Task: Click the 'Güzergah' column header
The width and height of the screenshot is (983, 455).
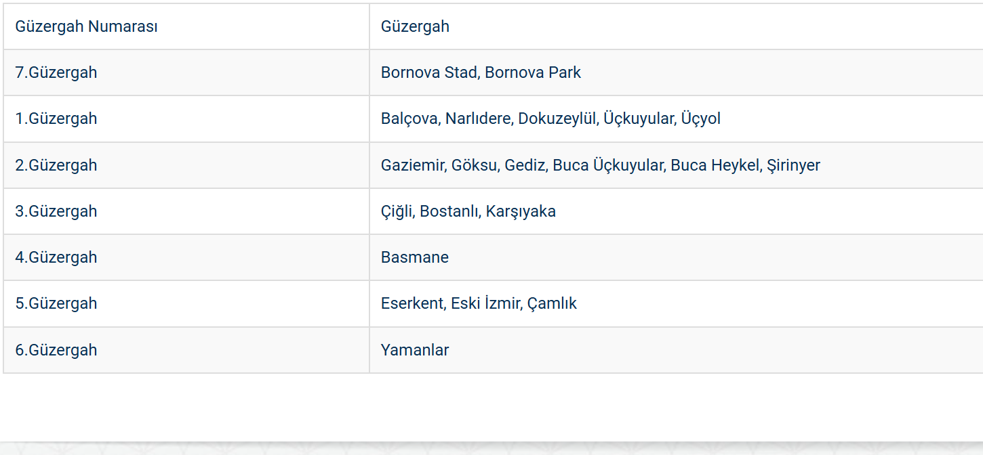Action: pyautogui.click(x=415, y=26)
